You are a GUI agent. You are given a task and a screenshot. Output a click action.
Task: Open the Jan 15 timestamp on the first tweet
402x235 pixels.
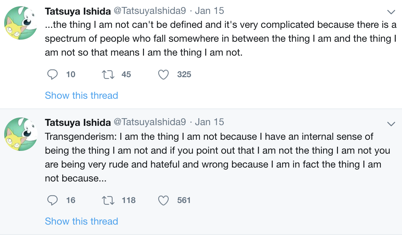click(x=209, y=11)
